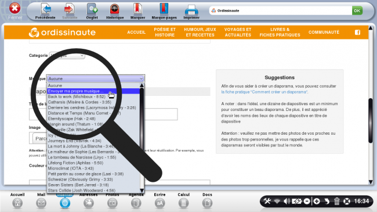Open browsing history via Historique icon
Screen dimensions: 377x212
(115, 9)
